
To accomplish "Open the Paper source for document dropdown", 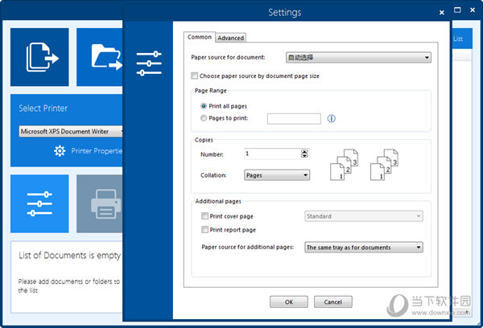I will click(358, 58).
